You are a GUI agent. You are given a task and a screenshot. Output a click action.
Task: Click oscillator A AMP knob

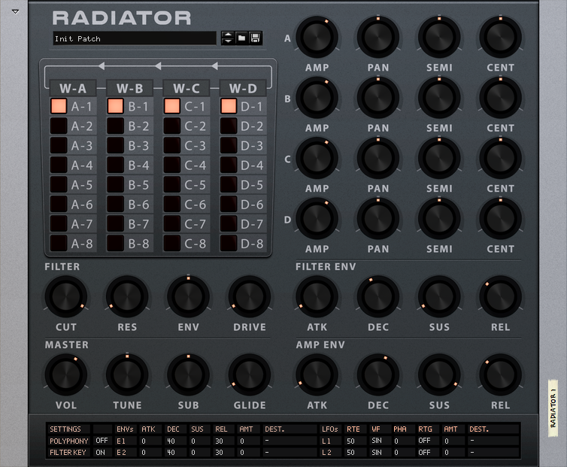[317, 37]
